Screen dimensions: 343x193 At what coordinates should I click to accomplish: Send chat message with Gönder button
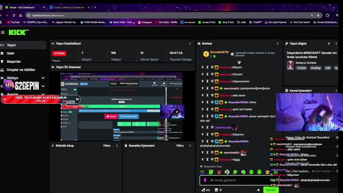(271, 190)
